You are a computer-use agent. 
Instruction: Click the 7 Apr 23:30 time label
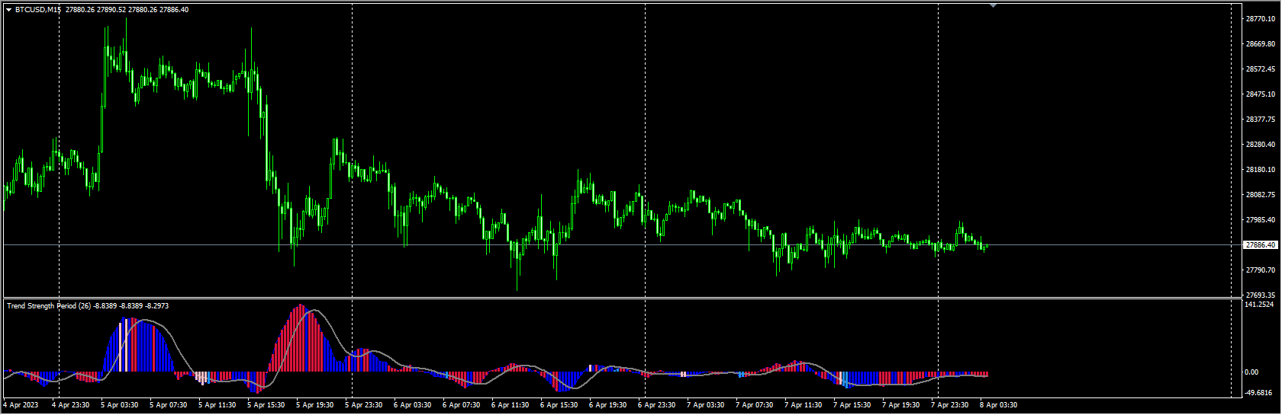950,405
